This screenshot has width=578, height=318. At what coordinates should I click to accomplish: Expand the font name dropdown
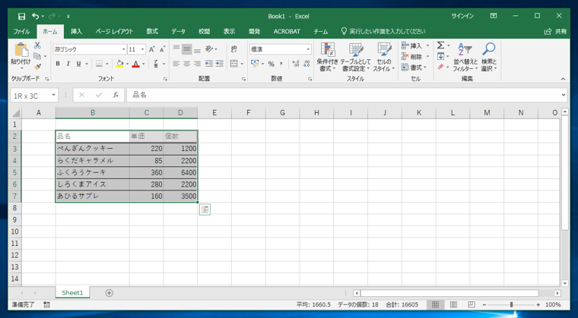point(124,49)
